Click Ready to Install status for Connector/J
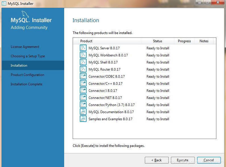Viewport: 226px width, 167px height. [x=158, y=91]
